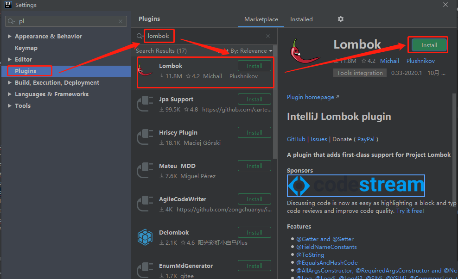Viewport: 458px width, 279px height.
Task: Click the IntelliJ logo in title bar
Action: tap(8, 5)
